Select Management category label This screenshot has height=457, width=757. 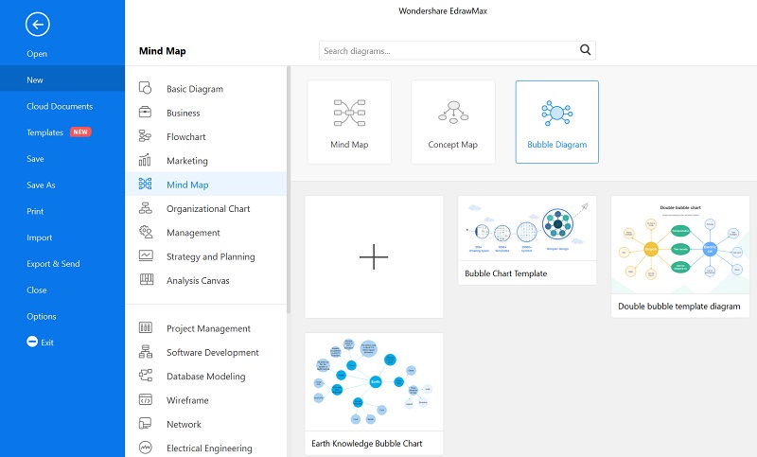[x=193, y=233]
